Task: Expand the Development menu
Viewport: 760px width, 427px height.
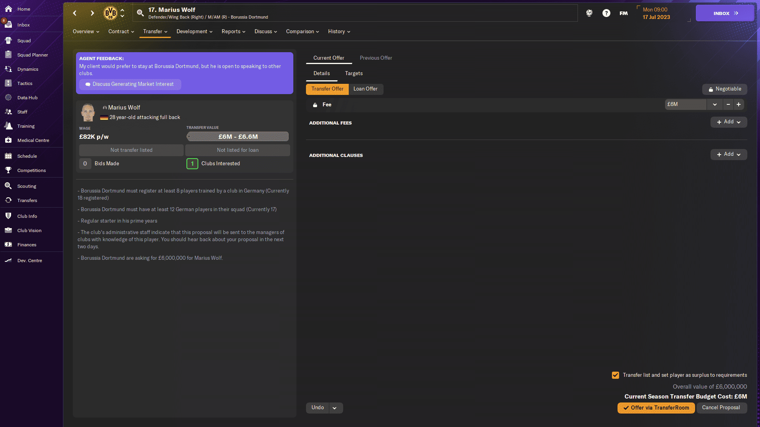Action: 194,32
